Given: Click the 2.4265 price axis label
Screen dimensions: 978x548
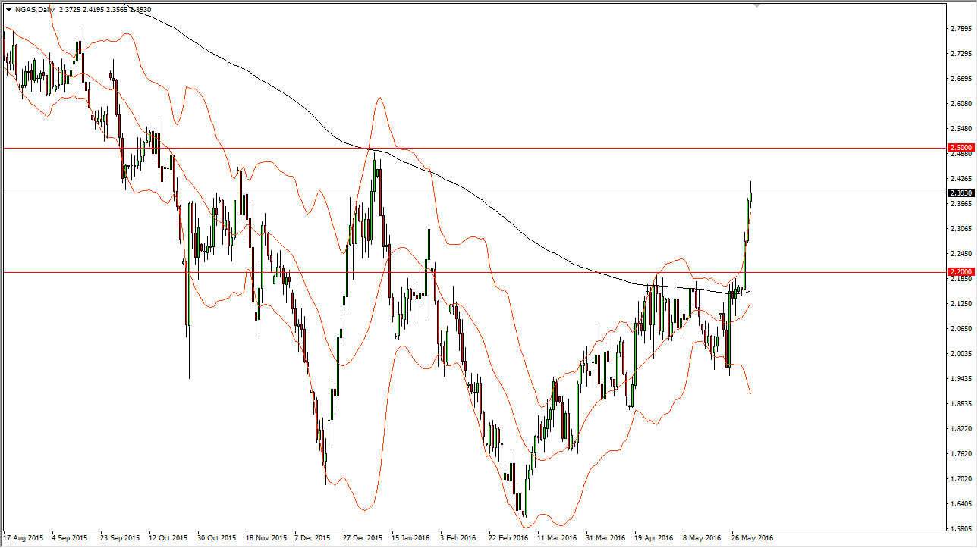Looking at the screenshot, I should (961, 179).
